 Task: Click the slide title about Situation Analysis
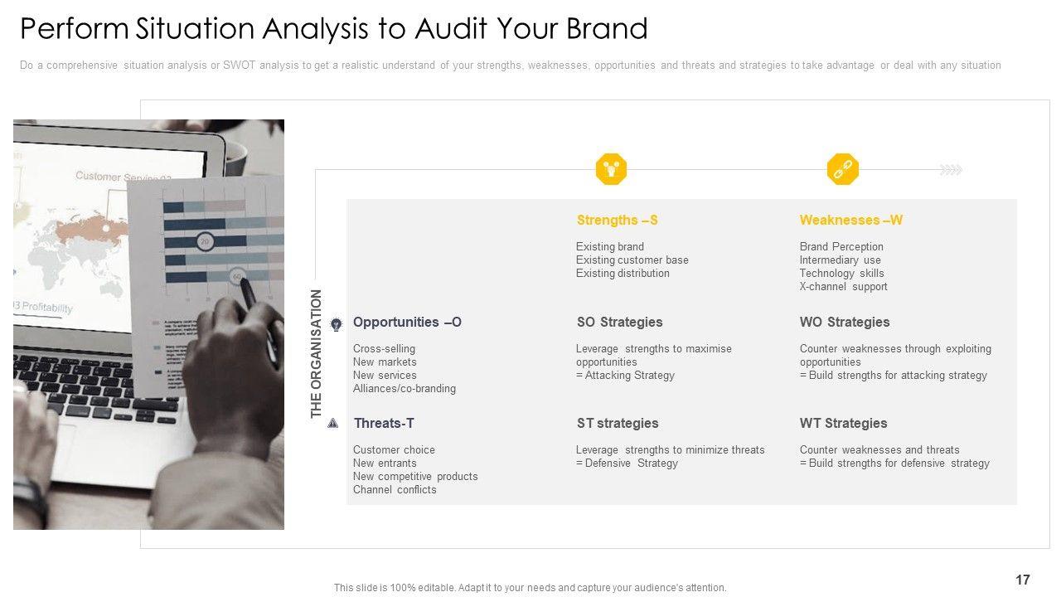click(x=333, y=29)
